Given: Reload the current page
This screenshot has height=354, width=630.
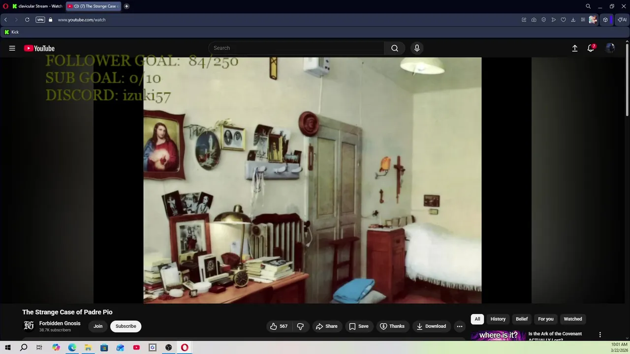Looking at the screenshot, I should [x=27, y=20].
